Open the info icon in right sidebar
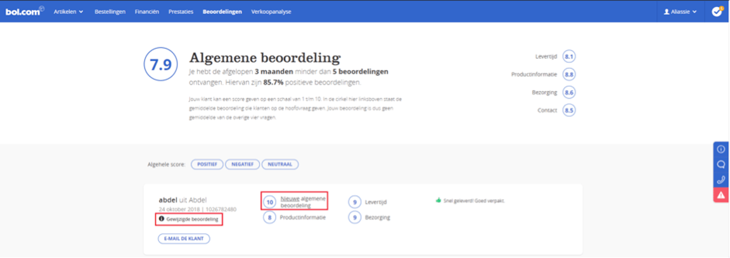Viewport: 730px width, 258px height. (x=720, y=149)
